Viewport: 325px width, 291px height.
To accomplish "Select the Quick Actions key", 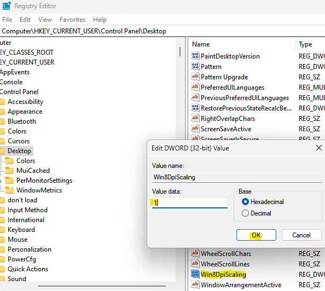I will pos(28,269).
